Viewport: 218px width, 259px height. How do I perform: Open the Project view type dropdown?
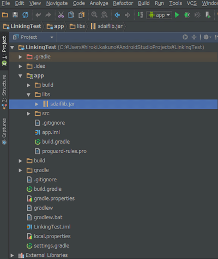tap(33, 37)
